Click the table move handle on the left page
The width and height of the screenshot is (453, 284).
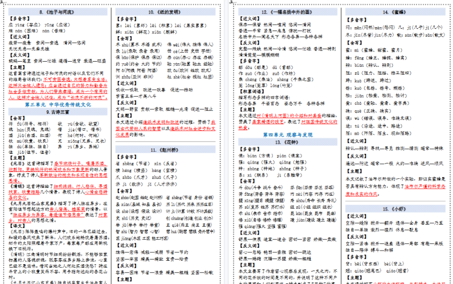coord(1,2)
